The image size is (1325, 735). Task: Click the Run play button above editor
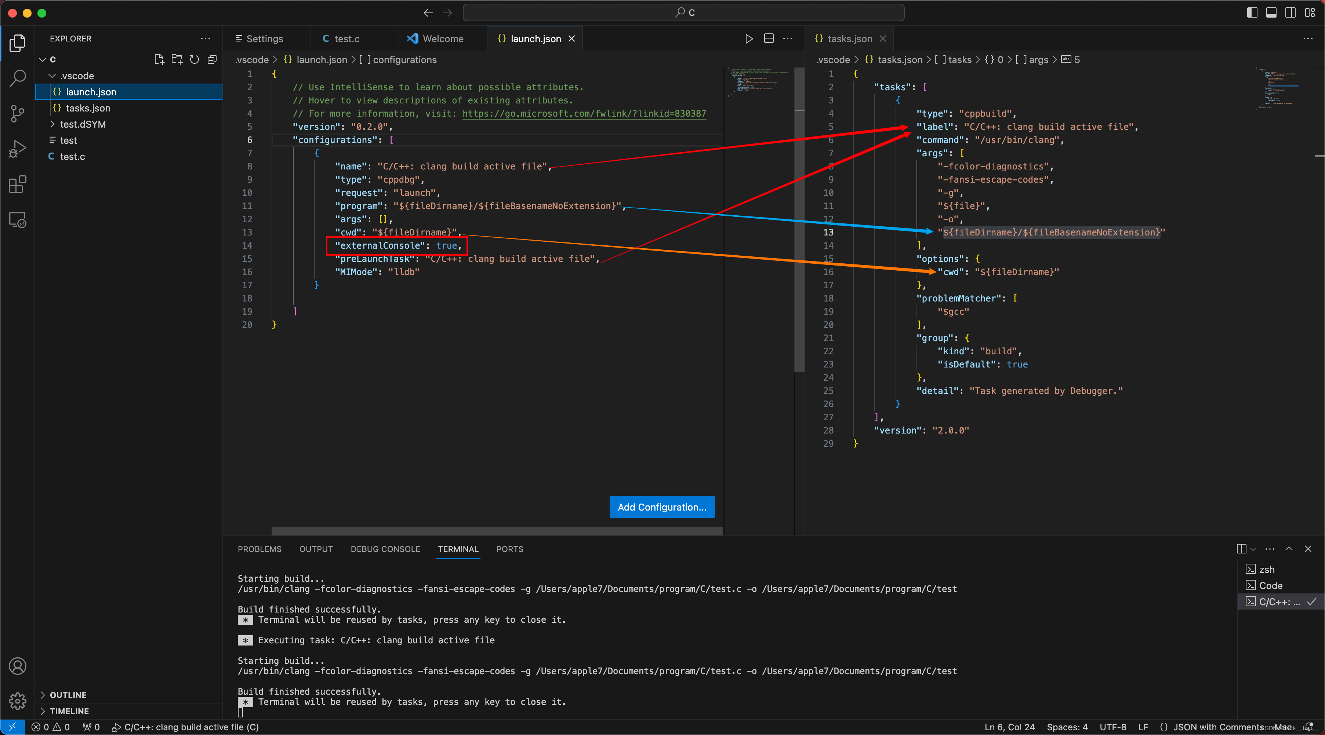[749, 39]
